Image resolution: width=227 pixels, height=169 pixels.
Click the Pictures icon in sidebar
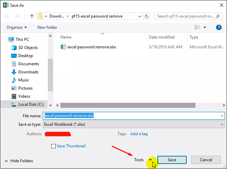[14, 88]
